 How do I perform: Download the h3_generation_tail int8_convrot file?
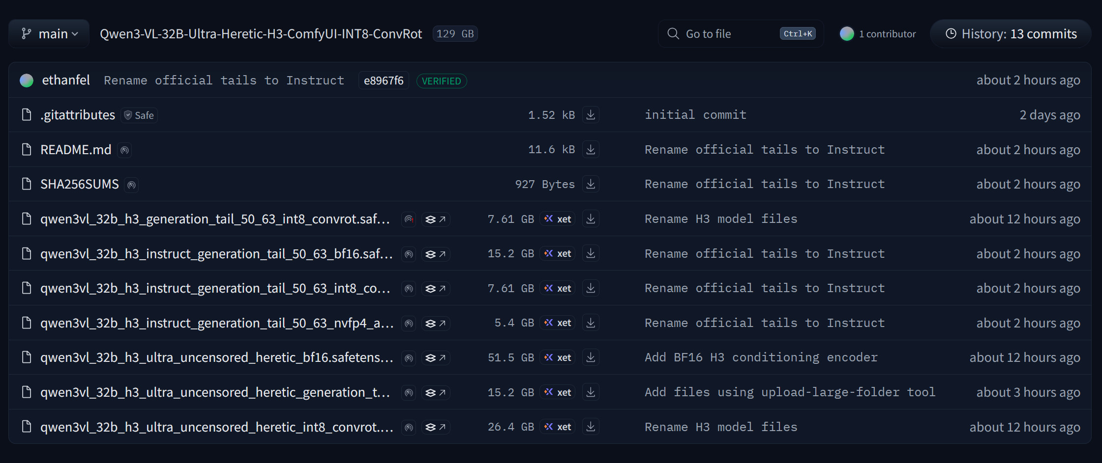pos(591,219)
